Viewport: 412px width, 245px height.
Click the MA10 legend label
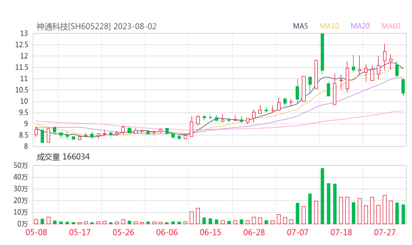pos(329,26)
